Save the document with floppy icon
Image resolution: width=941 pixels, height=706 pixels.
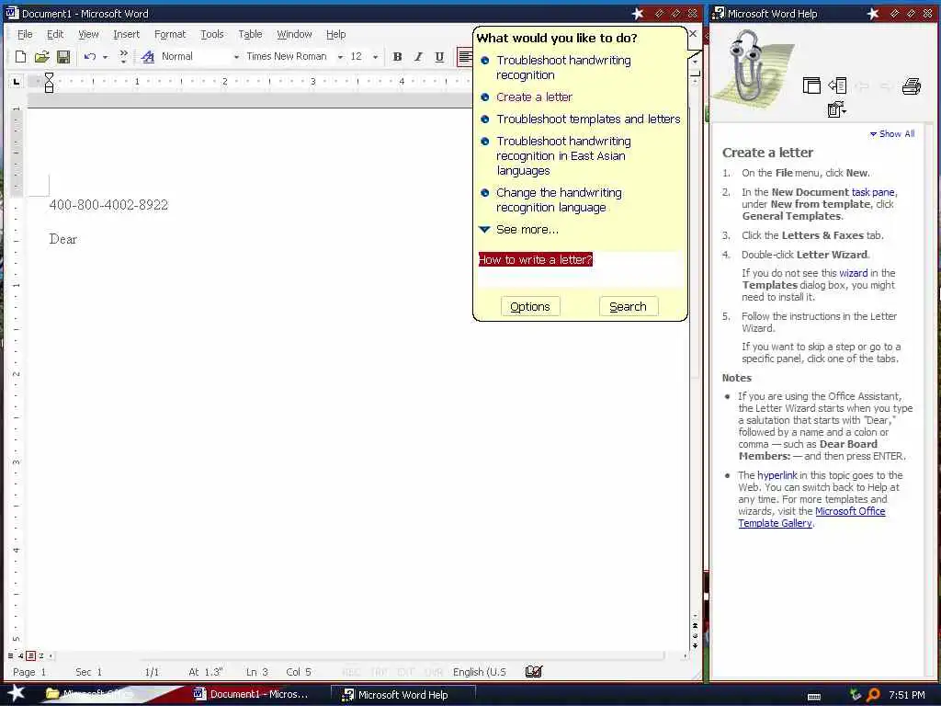pyautogui.click(x=63, y=57)
